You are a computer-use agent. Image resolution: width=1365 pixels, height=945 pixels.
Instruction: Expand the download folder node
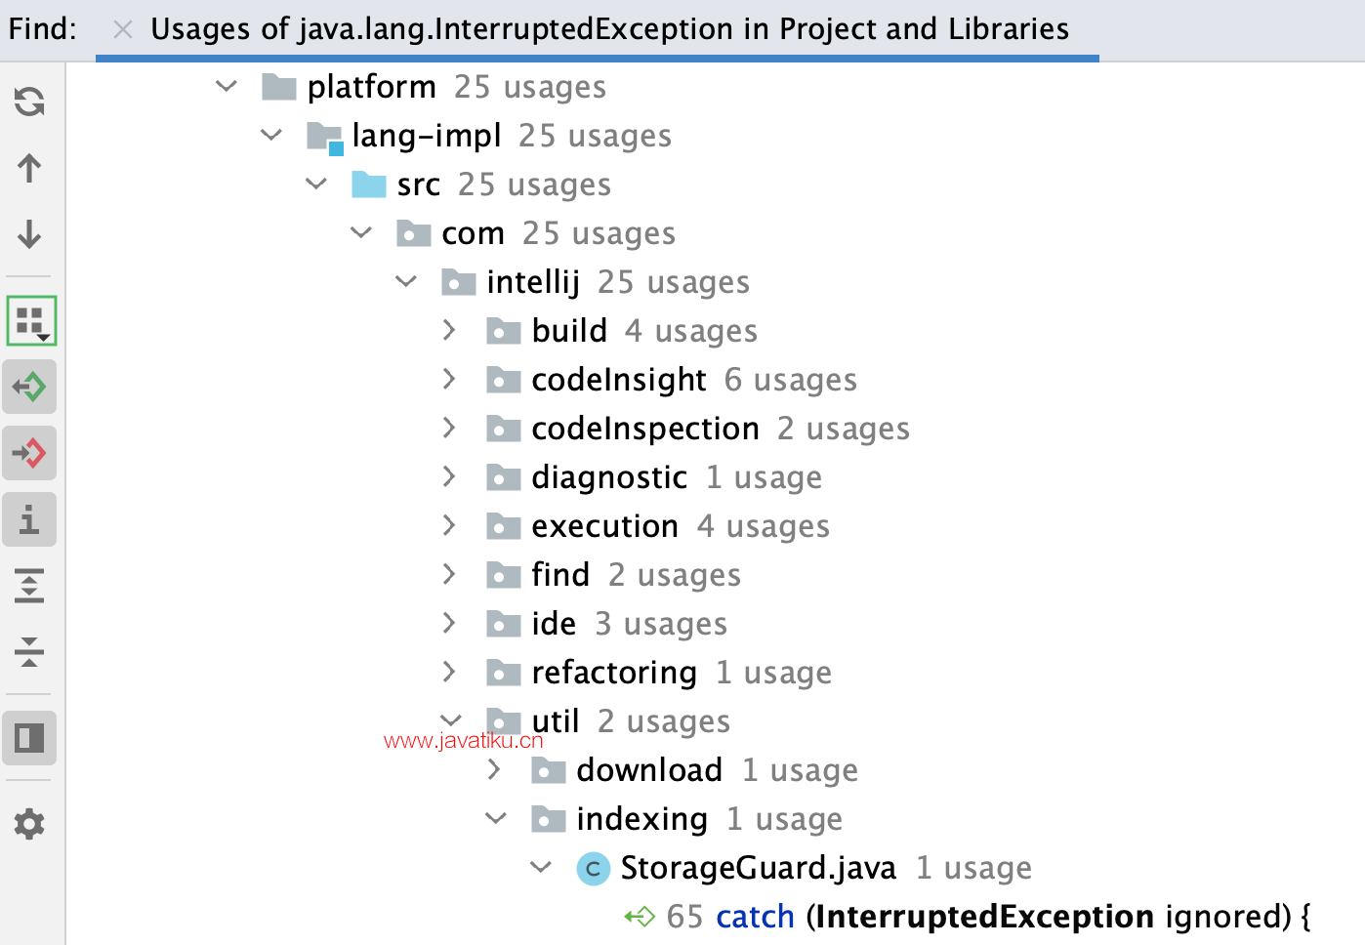coord(494,769)
